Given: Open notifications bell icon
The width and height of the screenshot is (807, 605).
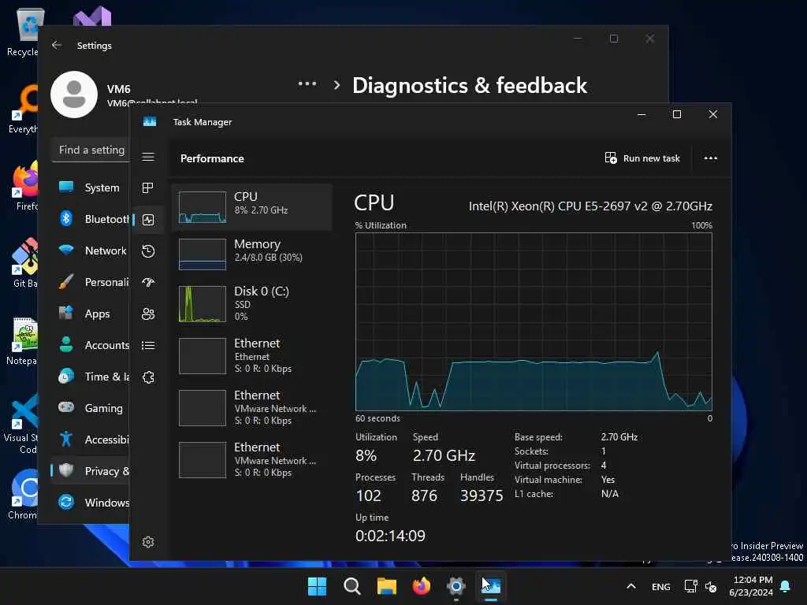Looking at the screenshot, I should pos(786,586).
